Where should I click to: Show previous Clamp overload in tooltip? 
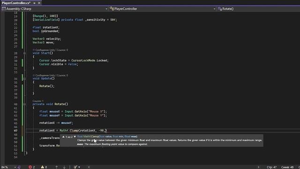pos(63,137)
